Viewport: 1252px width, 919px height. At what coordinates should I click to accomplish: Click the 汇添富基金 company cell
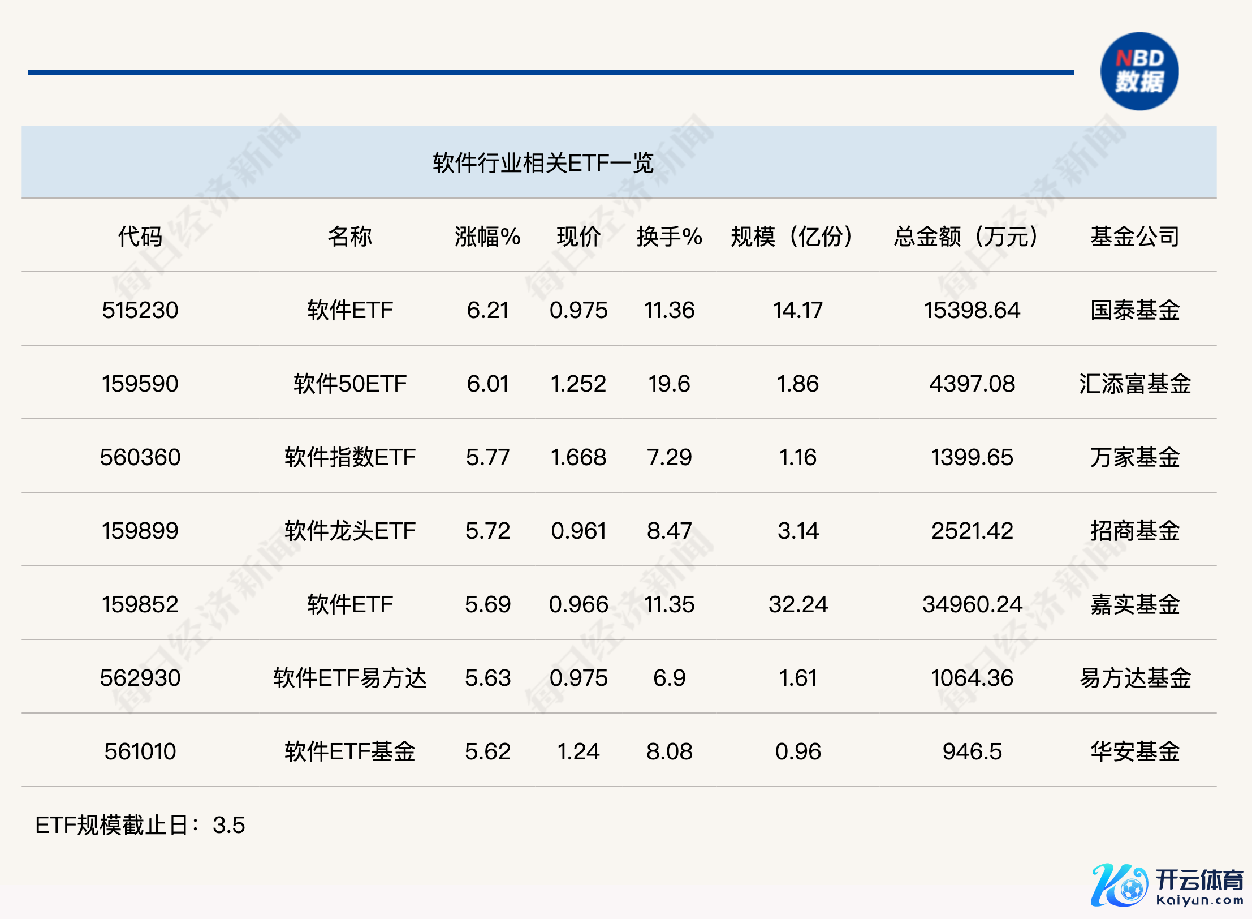coord(1134,384)
